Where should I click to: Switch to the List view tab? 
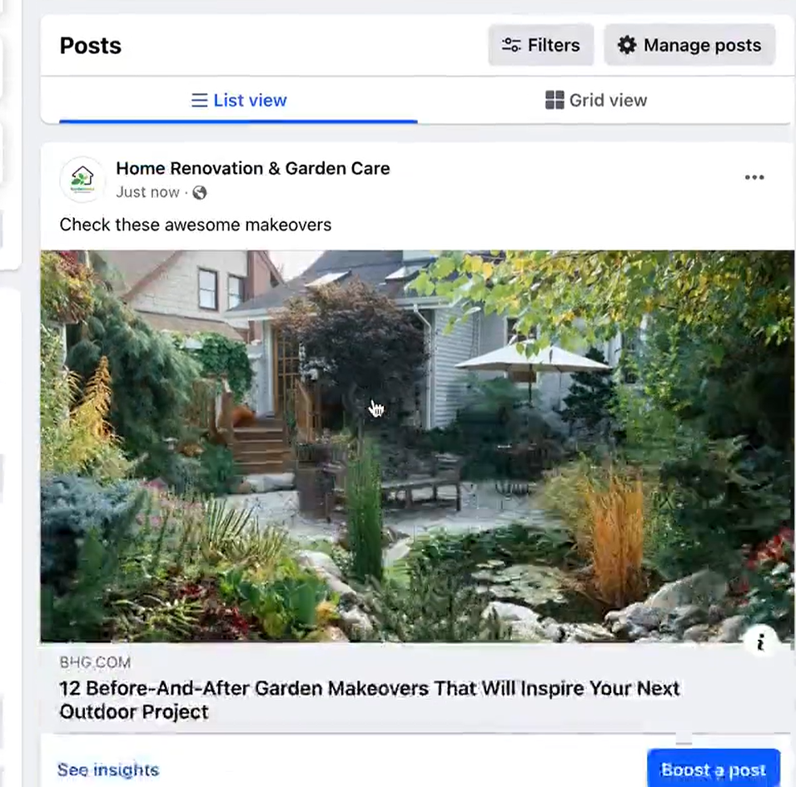pos(239,101)
